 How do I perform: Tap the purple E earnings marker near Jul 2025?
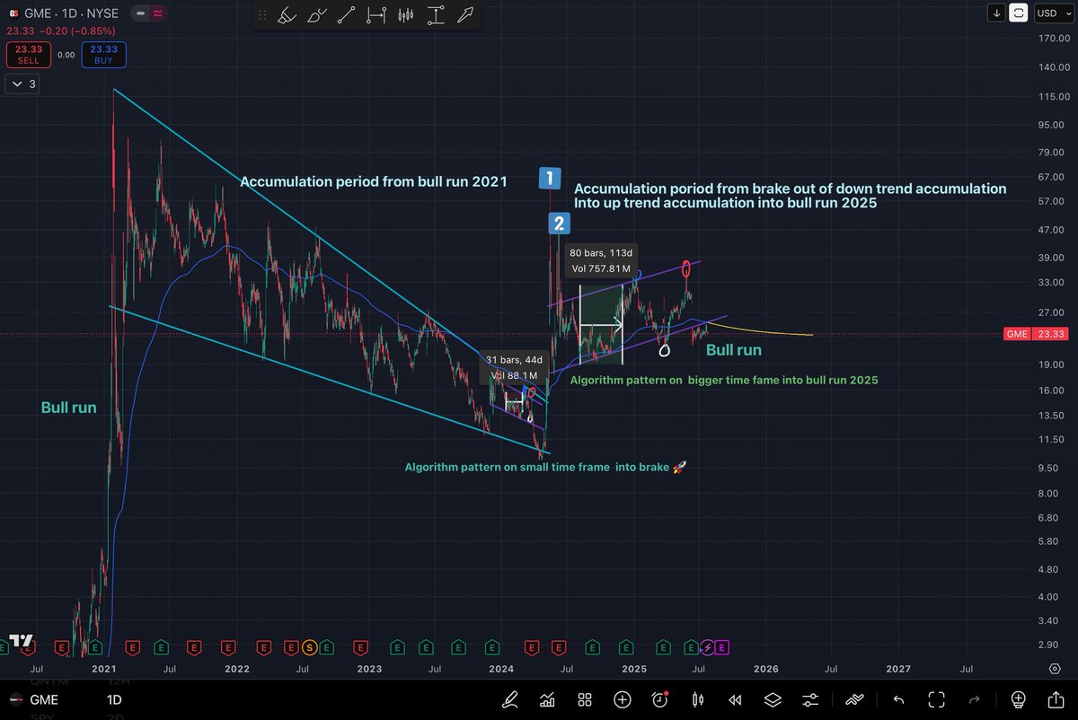(722, 646)
